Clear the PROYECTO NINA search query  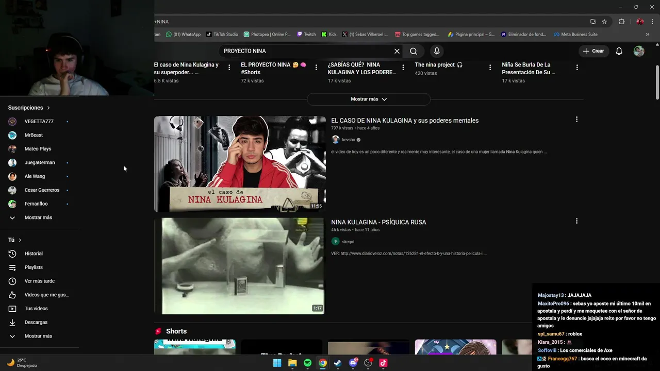(x=397, y=51)
